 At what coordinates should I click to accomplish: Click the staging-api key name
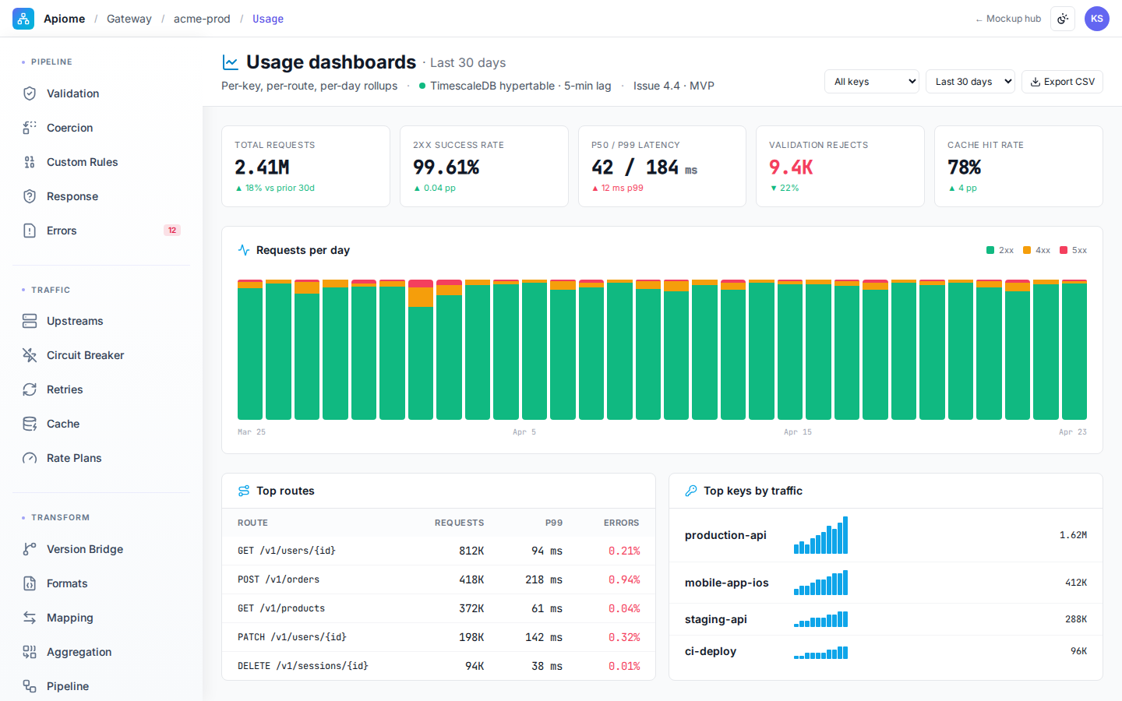coord(715,619)
